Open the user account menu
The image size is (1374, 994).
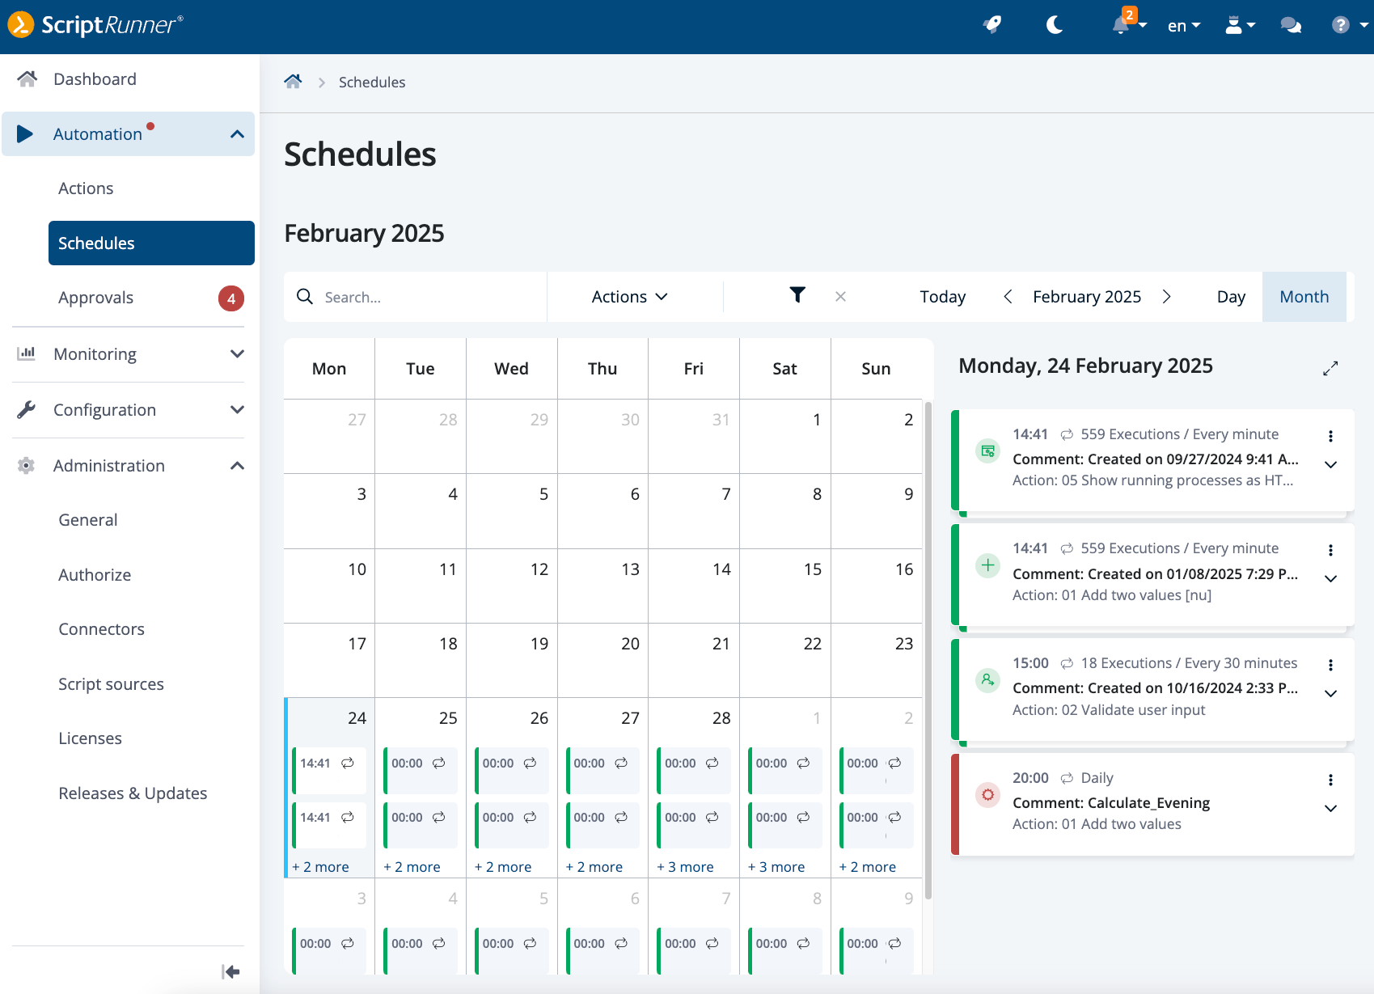coord(1240,26)
